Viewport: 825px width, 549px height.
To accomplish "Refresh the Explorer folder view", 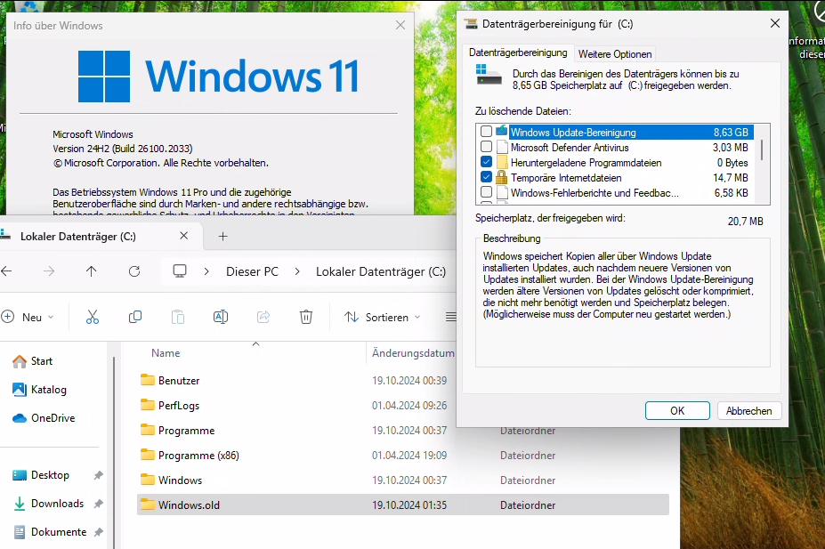I will coord(134,271).
